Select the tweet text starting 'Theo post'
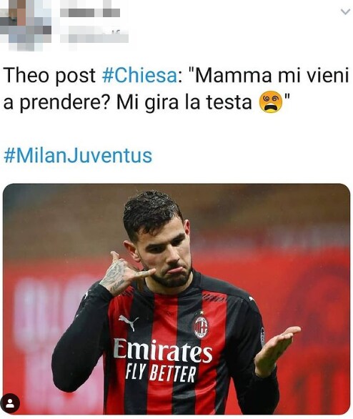 pos(176,89)
